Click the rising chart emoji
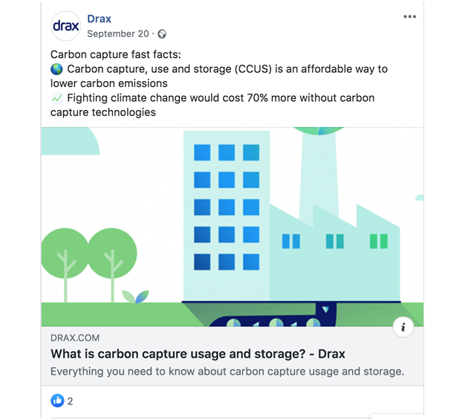468x420 pixels. pyautogui.click(x=56, y=98)
